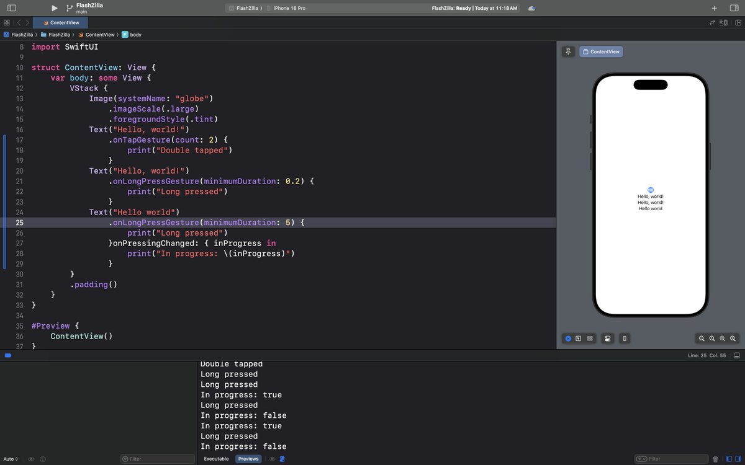Run the FlashZilla app with Play button
This screenshot has height=465, width=745.
point(55,8)
